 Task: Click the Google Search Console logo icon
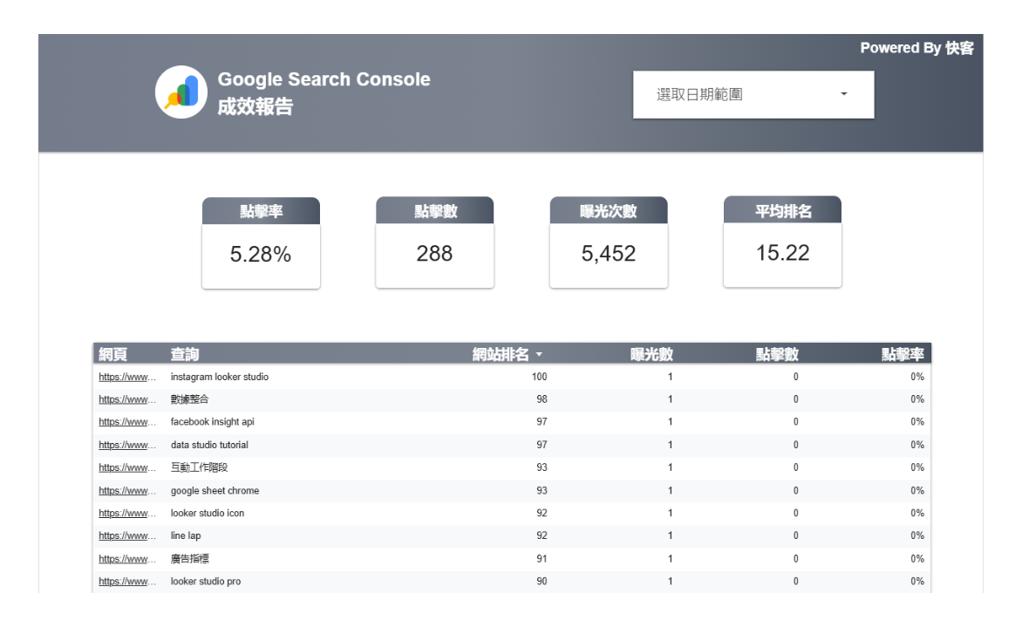(x=181, y=92)
